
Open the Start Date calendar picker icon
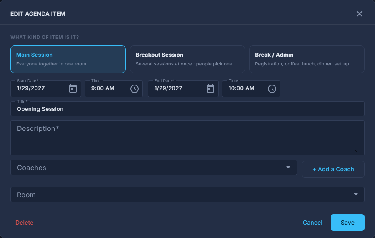pos(73,88)
